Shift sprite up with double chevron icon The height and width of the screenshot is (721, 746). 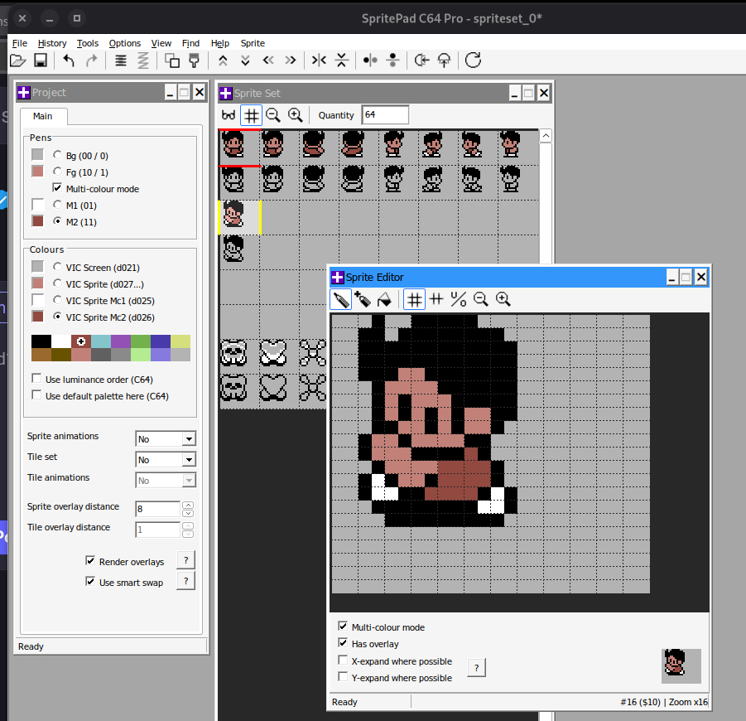pyautogui.click(x=223, y=60)
